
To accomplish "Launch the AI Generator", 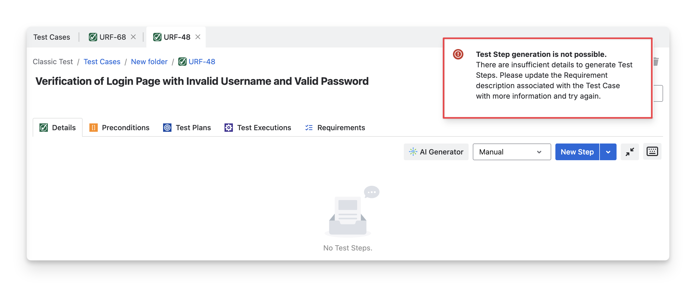I will pyautogui.click(x=436, y=152).
